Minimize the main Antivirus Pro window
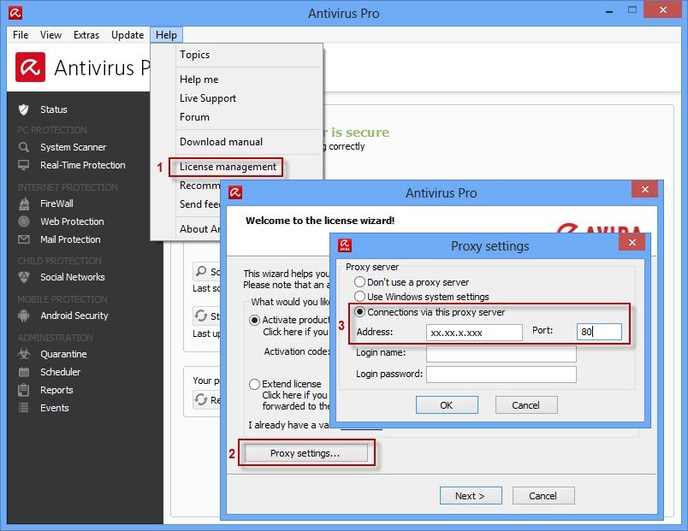Image resolution: width=688 pixels, height=531 pixels. click(609, 12)
